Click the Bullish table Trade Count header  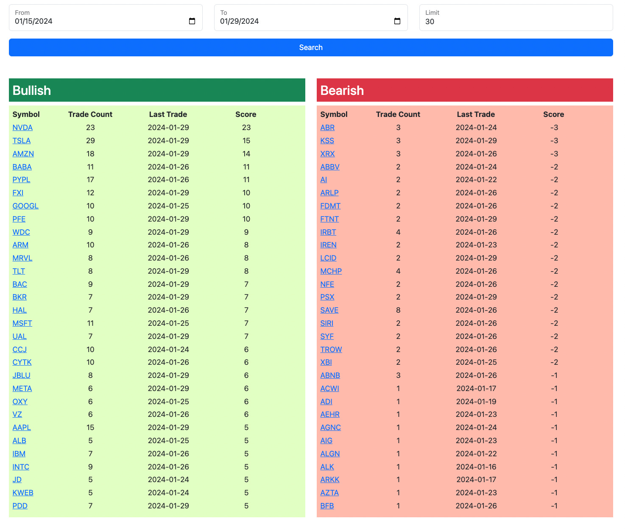[x=90, y=114]
